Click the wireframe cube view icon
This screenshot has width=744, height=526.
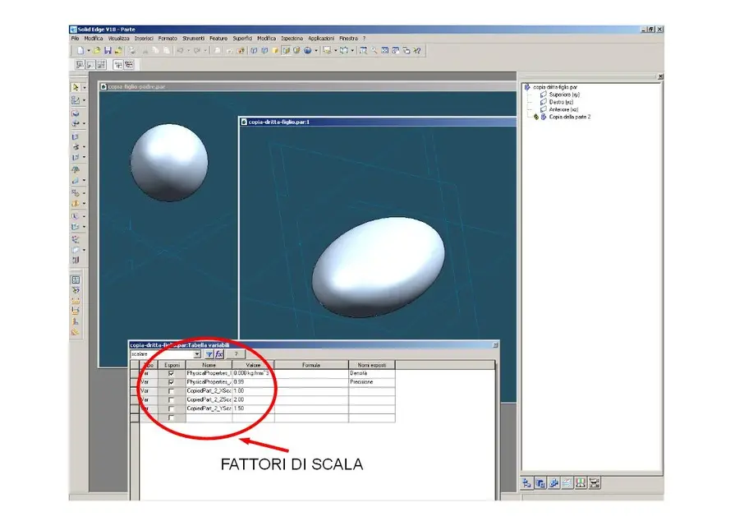click(x=254, y=50)
